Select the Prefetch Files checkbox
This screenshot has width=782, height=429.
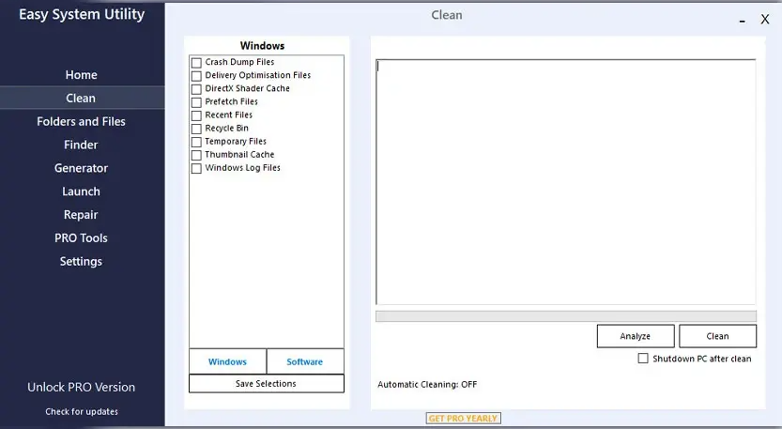tap(196, 102)
